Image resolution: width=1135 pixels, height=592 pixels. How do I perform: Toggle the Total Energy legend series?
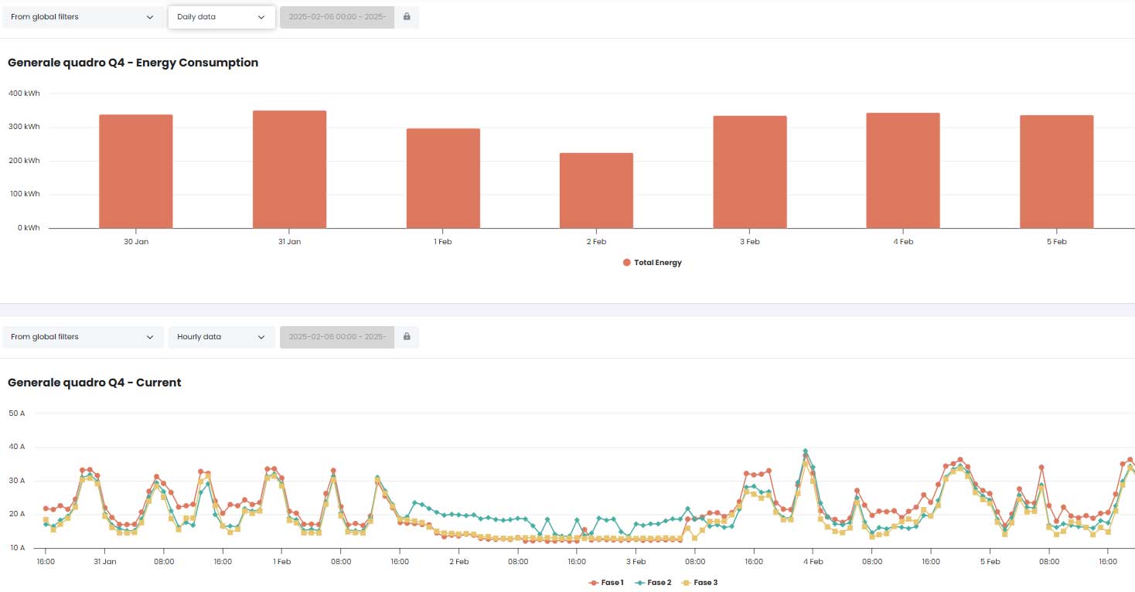click(x=652, y=263)
